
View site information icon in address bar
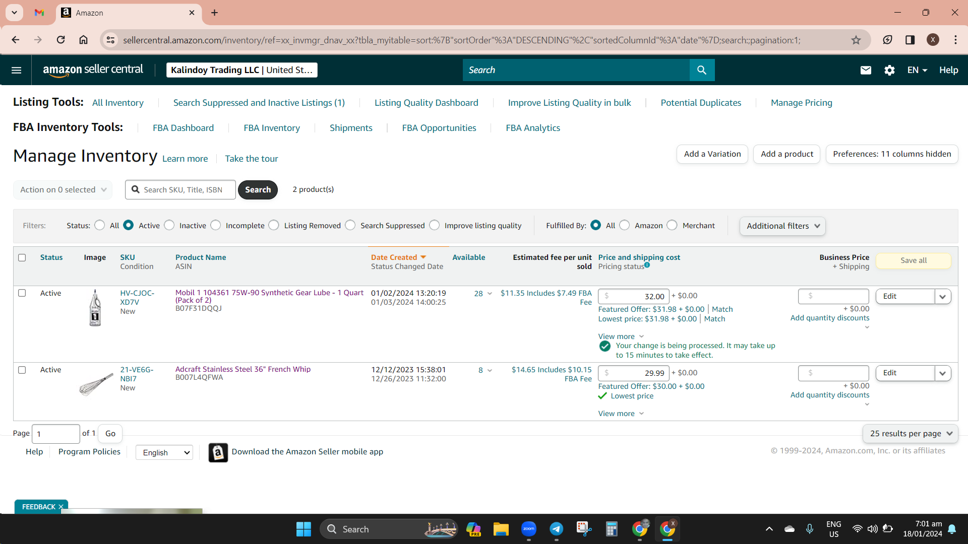tap(110, 40)
